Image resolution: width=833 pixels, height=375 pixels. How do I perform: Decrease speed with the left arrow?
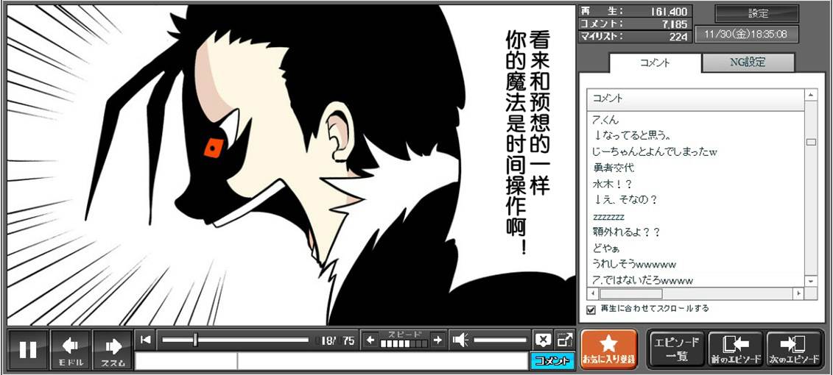[370, 340]
